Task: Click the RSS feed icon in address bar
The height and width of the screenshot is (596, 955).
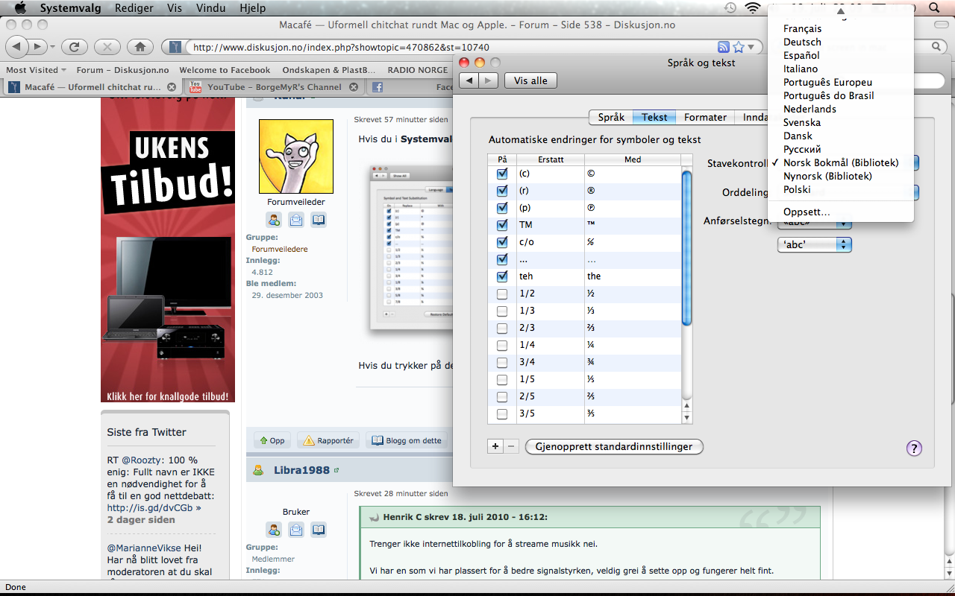Action: tap(723, 47)
